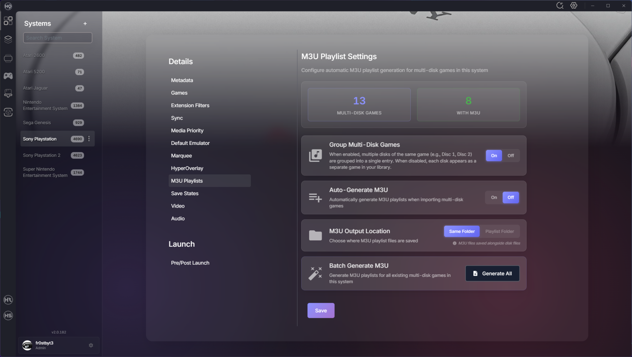Click the Search System input field
Screen dimensions: 632x357
point(58,38)
